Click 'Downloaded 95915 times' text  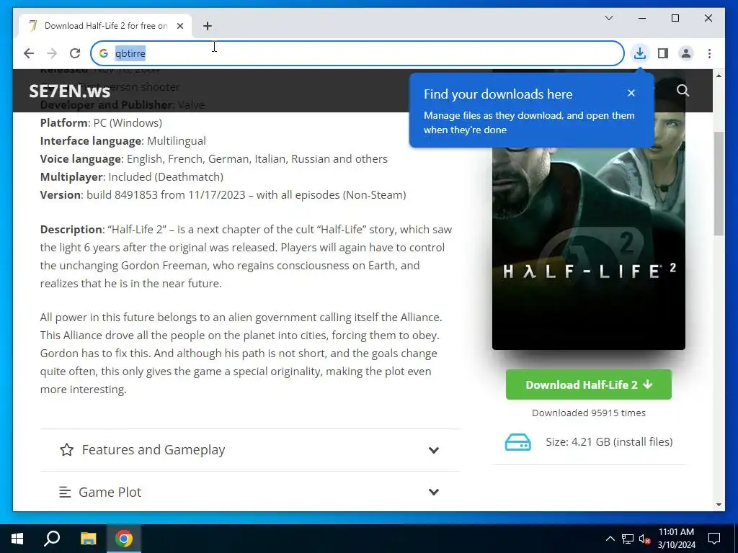[588, 413]
